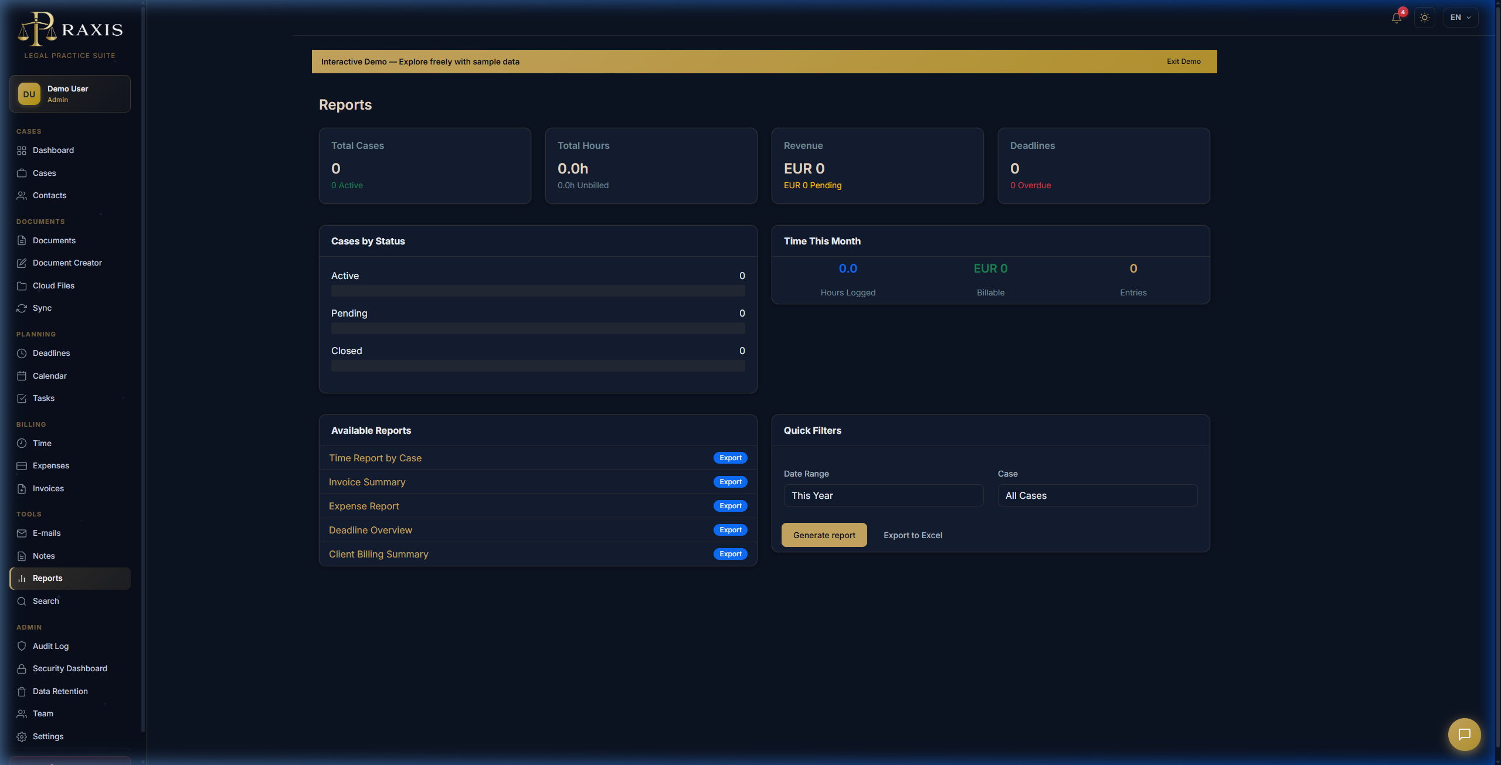The width and height of the screenshot is (1501, 765).
Task: Toggle light theme with sun icon
Action: pos(1425,18)
